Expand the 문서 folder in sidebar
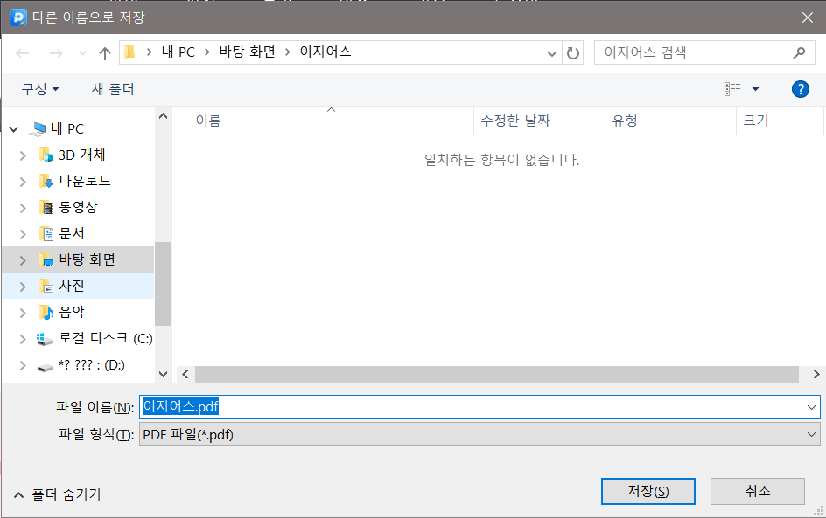This screenshot has height=518, width=826. click(x=21, y=233)
